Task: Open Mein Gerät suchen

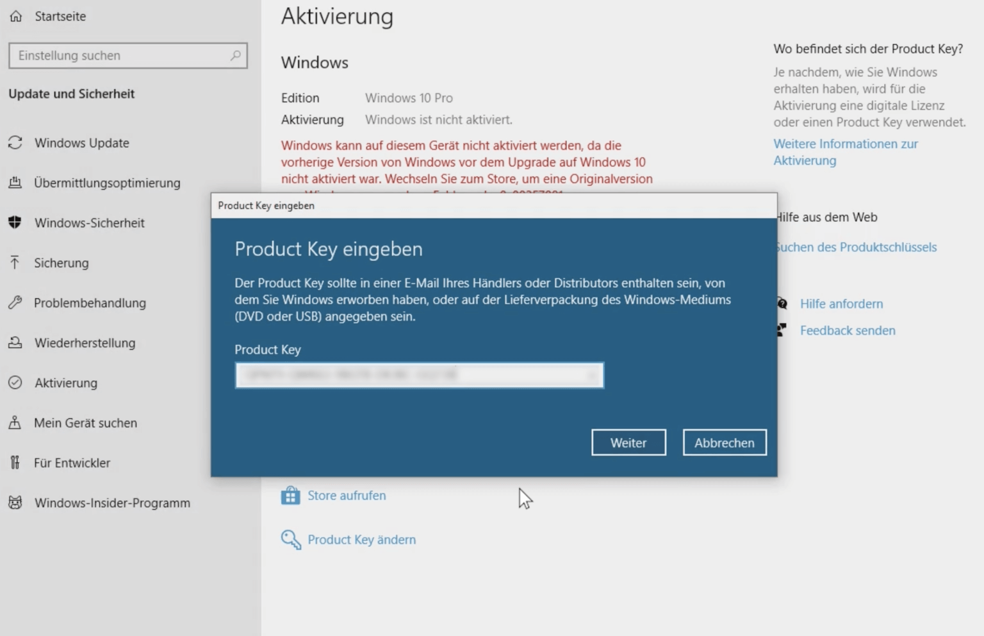Action: point(85,423)
